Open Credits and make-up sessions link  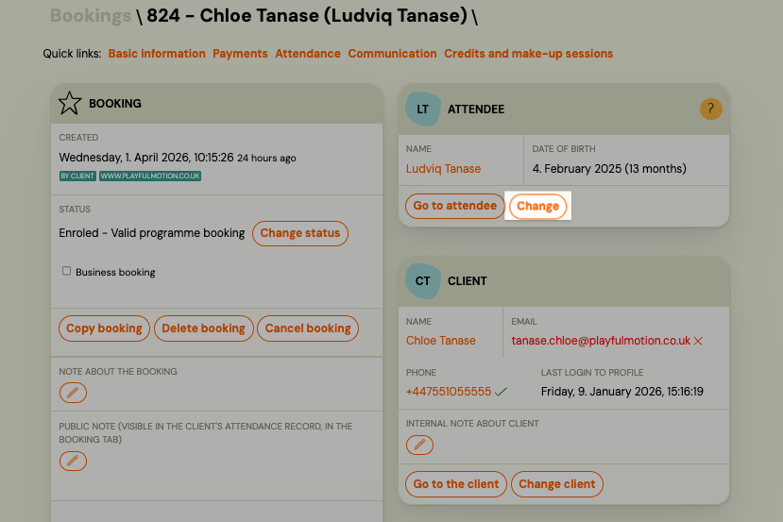point(528,54)
